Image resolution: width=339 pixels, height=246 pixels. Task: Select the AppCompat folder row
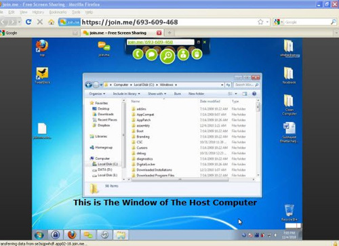[145, 115]
